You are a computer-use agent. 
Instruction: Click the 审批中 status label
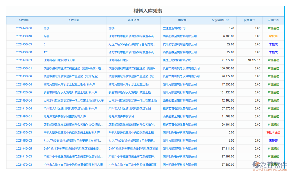tap(273, 36)
